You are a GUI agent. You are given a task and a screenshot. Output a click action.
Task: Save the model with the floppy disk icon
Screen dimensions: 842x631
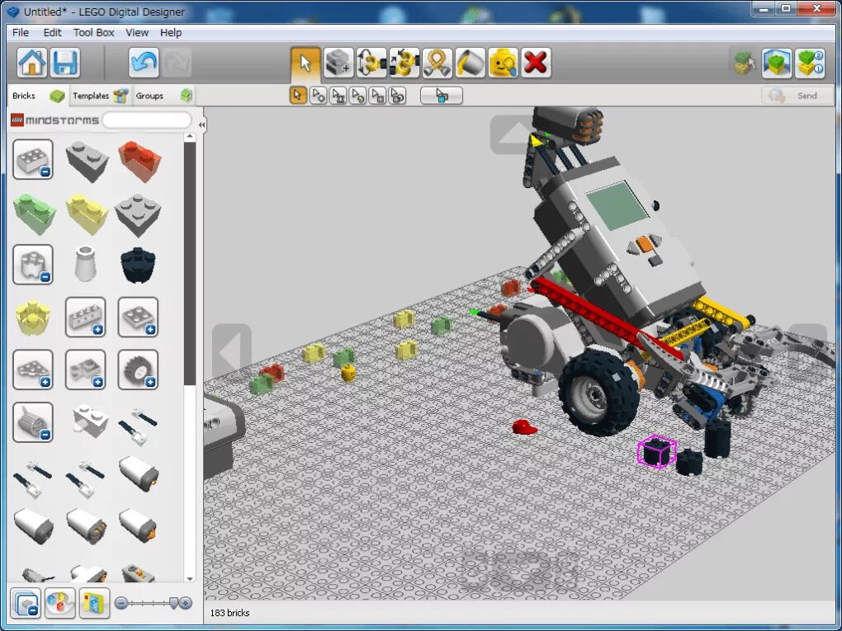point(65,63)
